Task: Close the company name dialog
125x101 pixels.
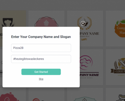Action: [x=83, y=23]
